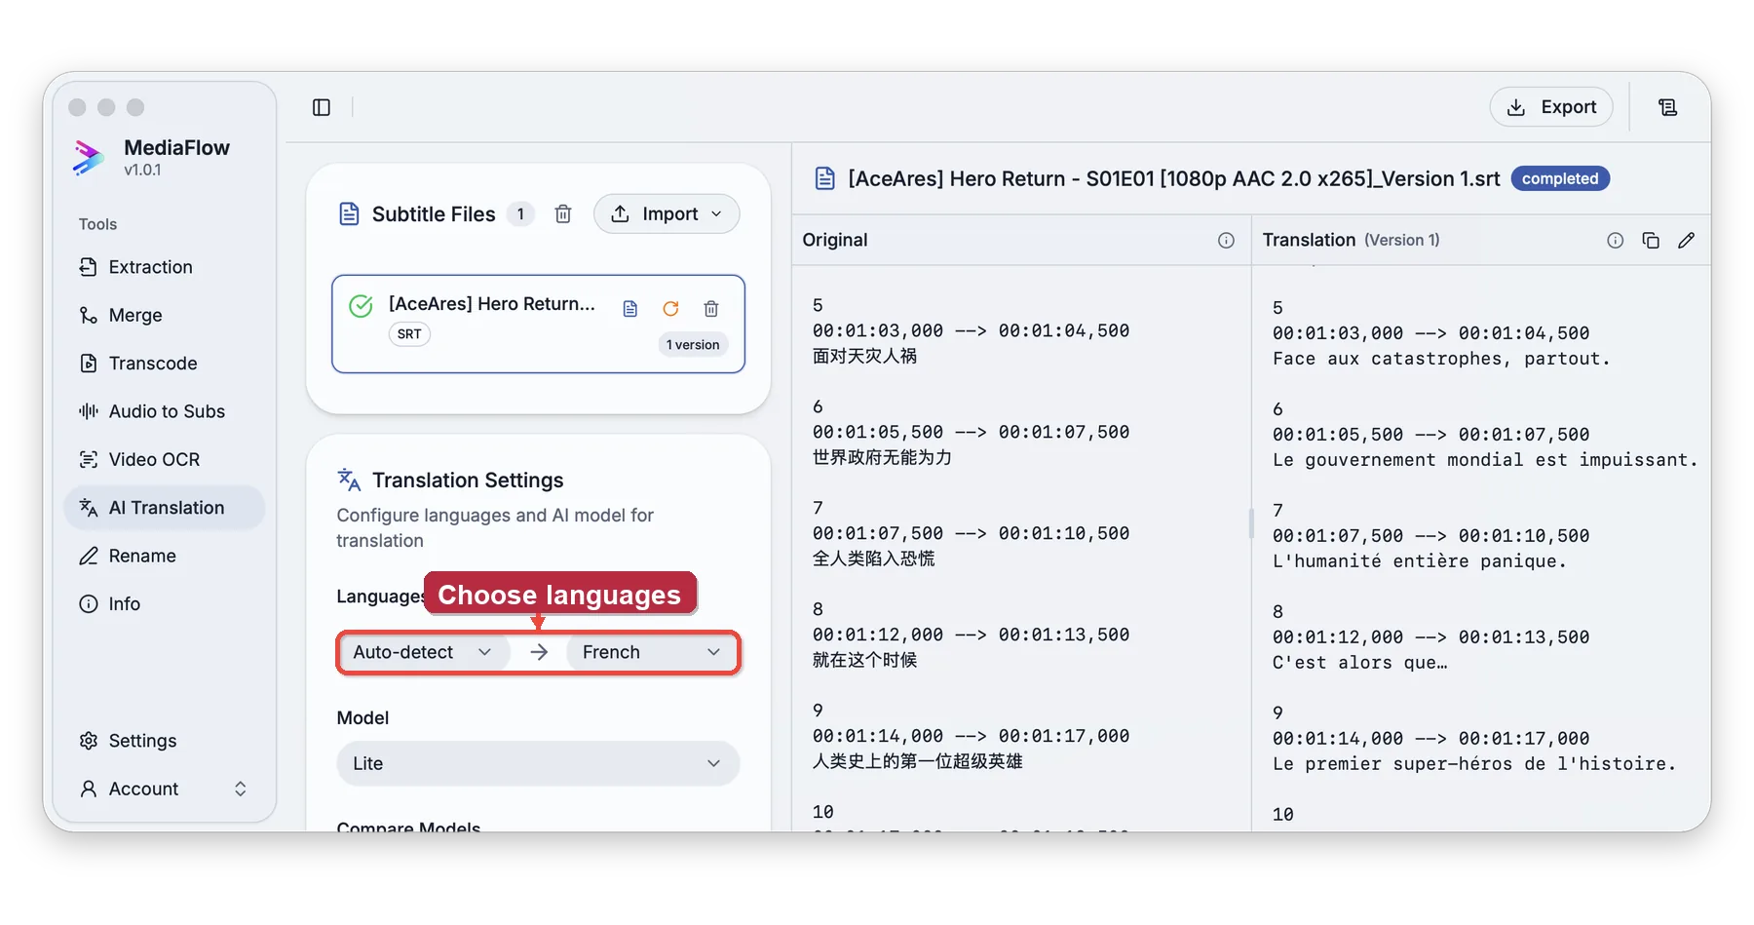The width and height of the screenshot is (1754, 925).
Task: Click translated line C'est alors que…
Action: (1360, 663)
